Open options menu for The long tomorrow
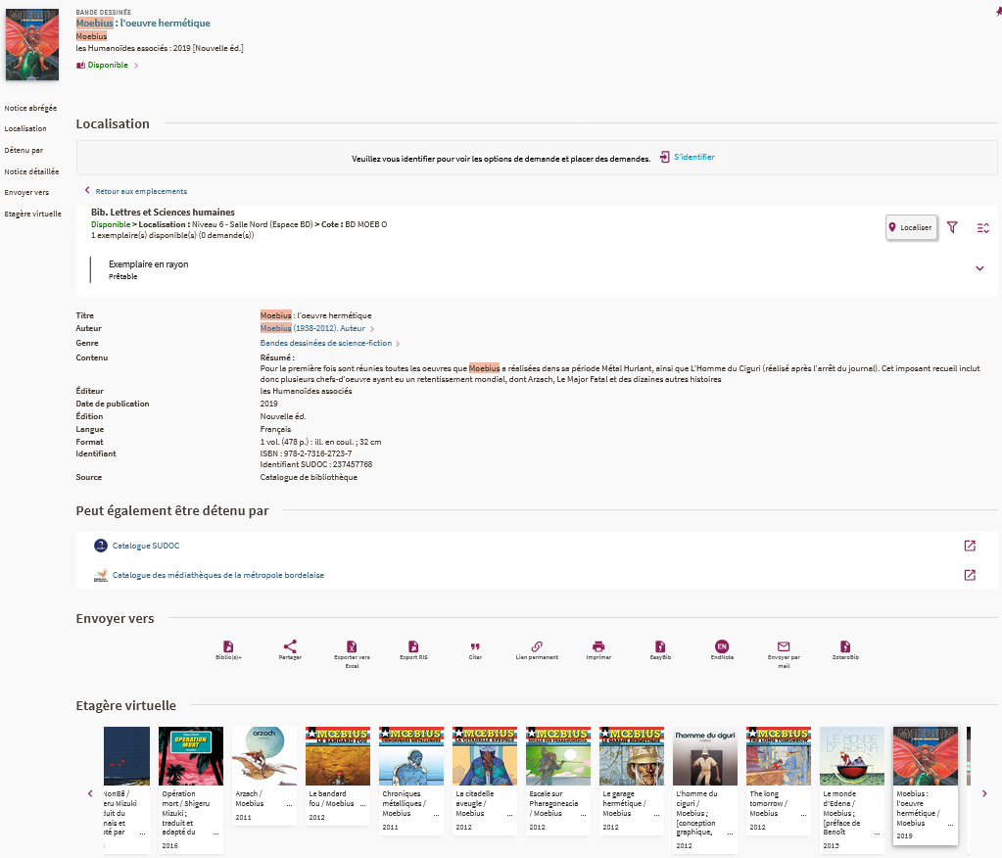 [804, 815]
